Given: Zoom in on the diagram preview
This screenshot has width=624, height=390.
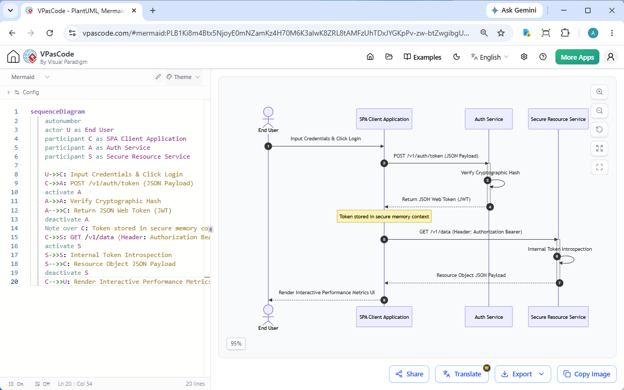Looking at the screenshot, I should click(599, 92).
